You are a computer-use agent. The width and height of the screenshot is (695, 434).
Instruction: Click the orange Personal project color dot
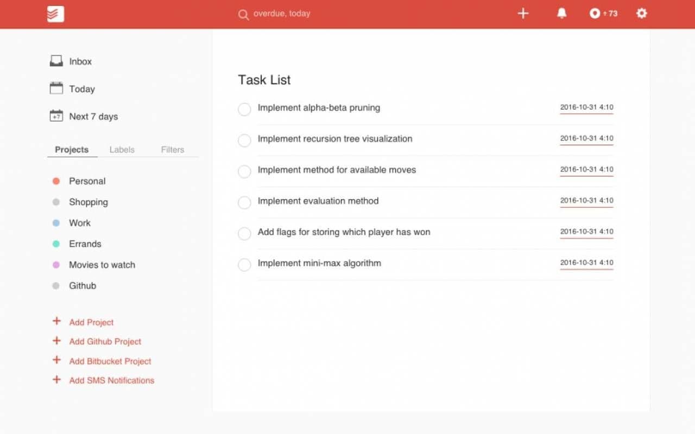56,181
